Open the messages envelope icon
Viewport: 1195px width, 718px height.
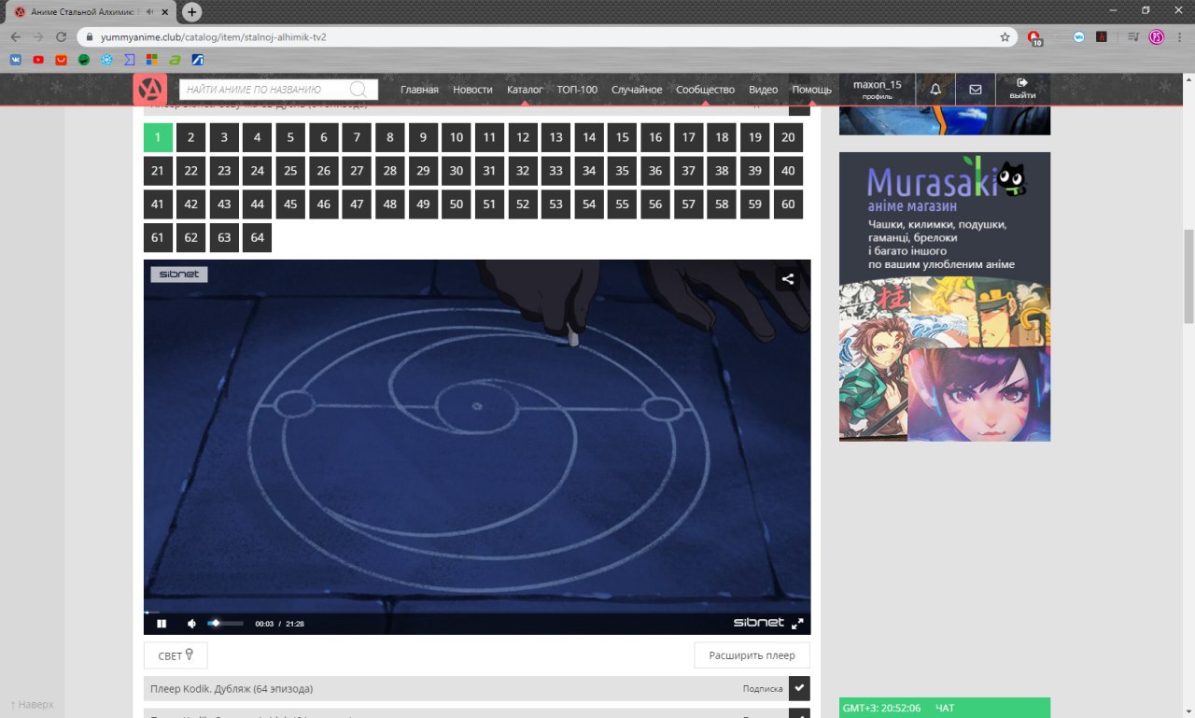click(x=976, y=90)
